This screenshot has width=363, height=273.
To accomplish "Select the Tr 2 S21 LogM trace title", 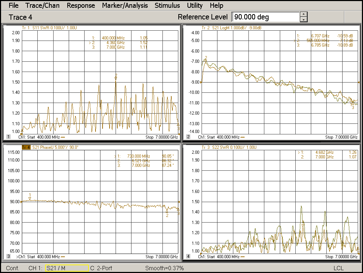I will [231, 28].
